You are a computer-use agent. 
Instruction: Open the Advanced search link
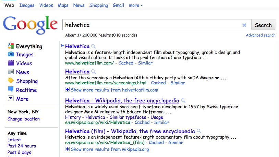260,35
